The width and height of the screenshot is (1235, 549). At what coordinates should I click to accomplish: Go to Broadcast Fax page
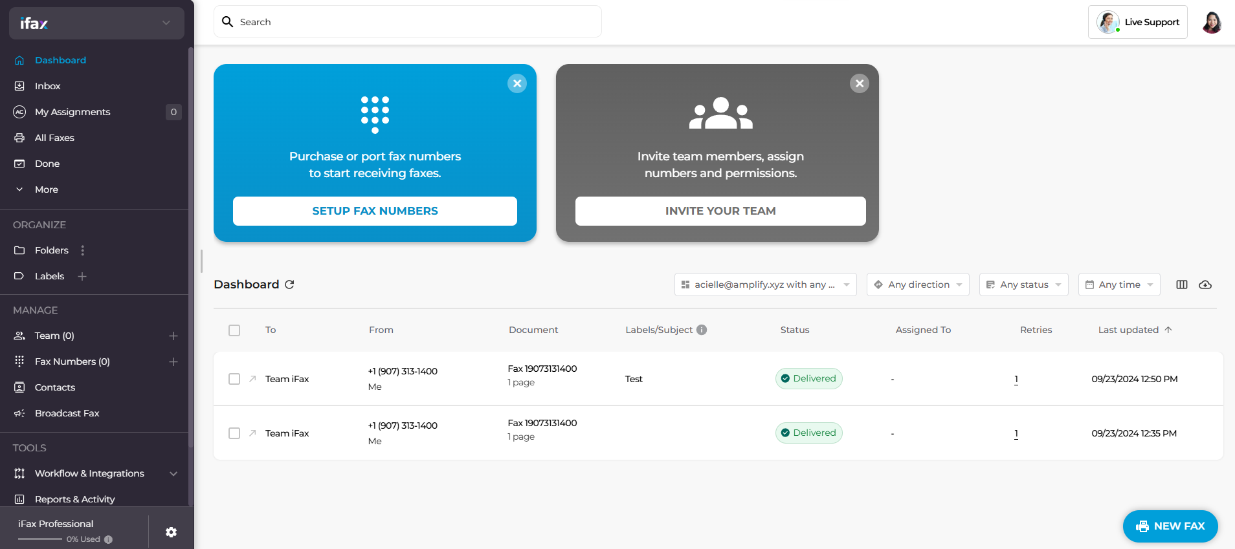click(x=67, y=413)
